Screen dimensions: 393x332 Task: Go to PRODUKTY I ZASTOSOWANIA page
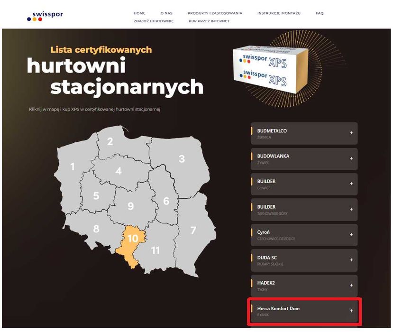coord(215,13)
